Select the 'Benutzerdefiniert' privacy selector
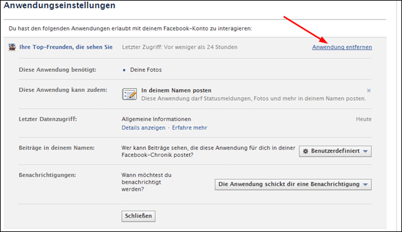This screenshot has width=402, height=232. 335,151
